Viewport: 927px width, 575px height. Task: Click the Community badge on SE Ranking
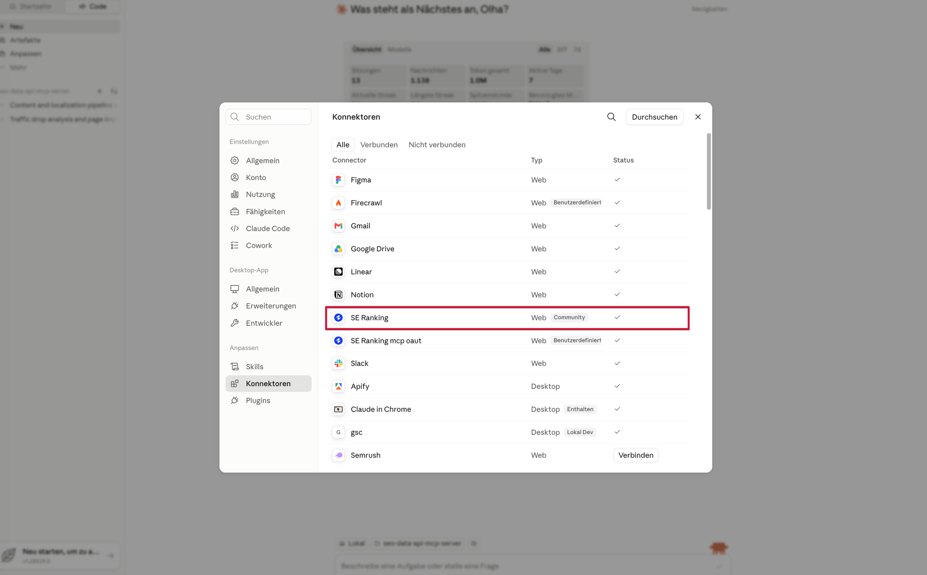pyautogui.click(x=569, y=317)
